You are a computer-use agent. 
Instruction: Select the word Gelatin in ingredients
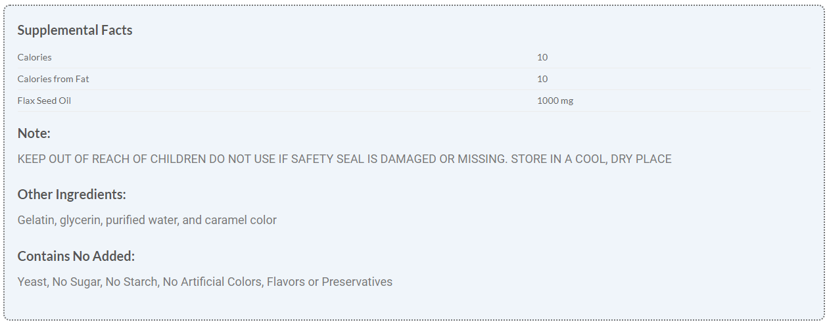click(x=37, y=220)
